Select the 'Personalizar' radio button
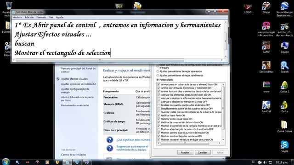 coord(158,80)
